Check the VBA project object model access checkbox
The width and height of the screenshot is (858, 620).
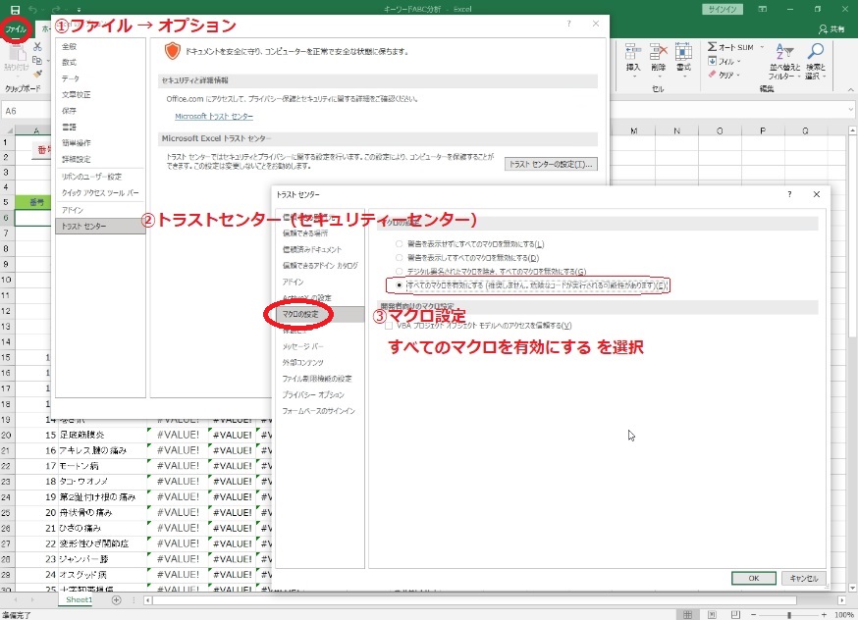point(389,326)
